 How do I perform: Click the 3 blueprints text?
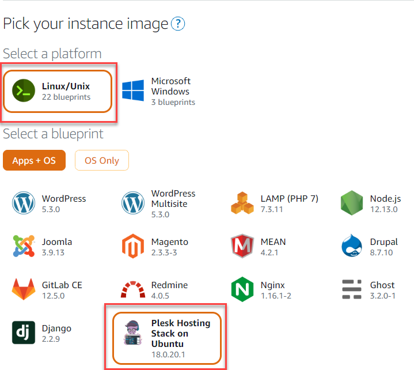pos(173,102)
